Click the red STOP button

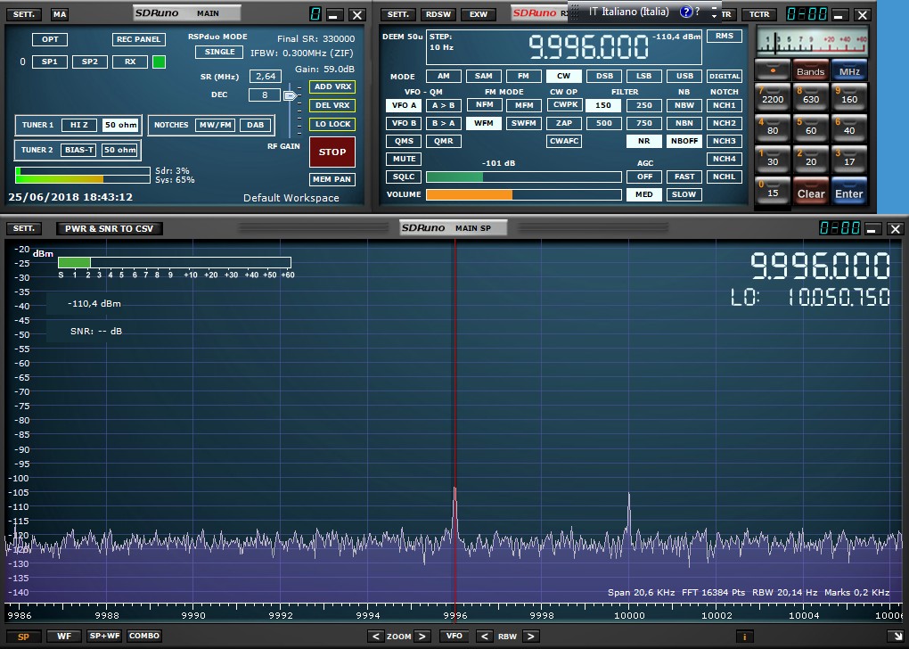click(x=332, y=152)
